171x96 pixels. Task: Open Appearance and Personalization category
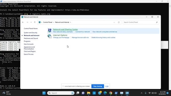(x=29, y=48)
